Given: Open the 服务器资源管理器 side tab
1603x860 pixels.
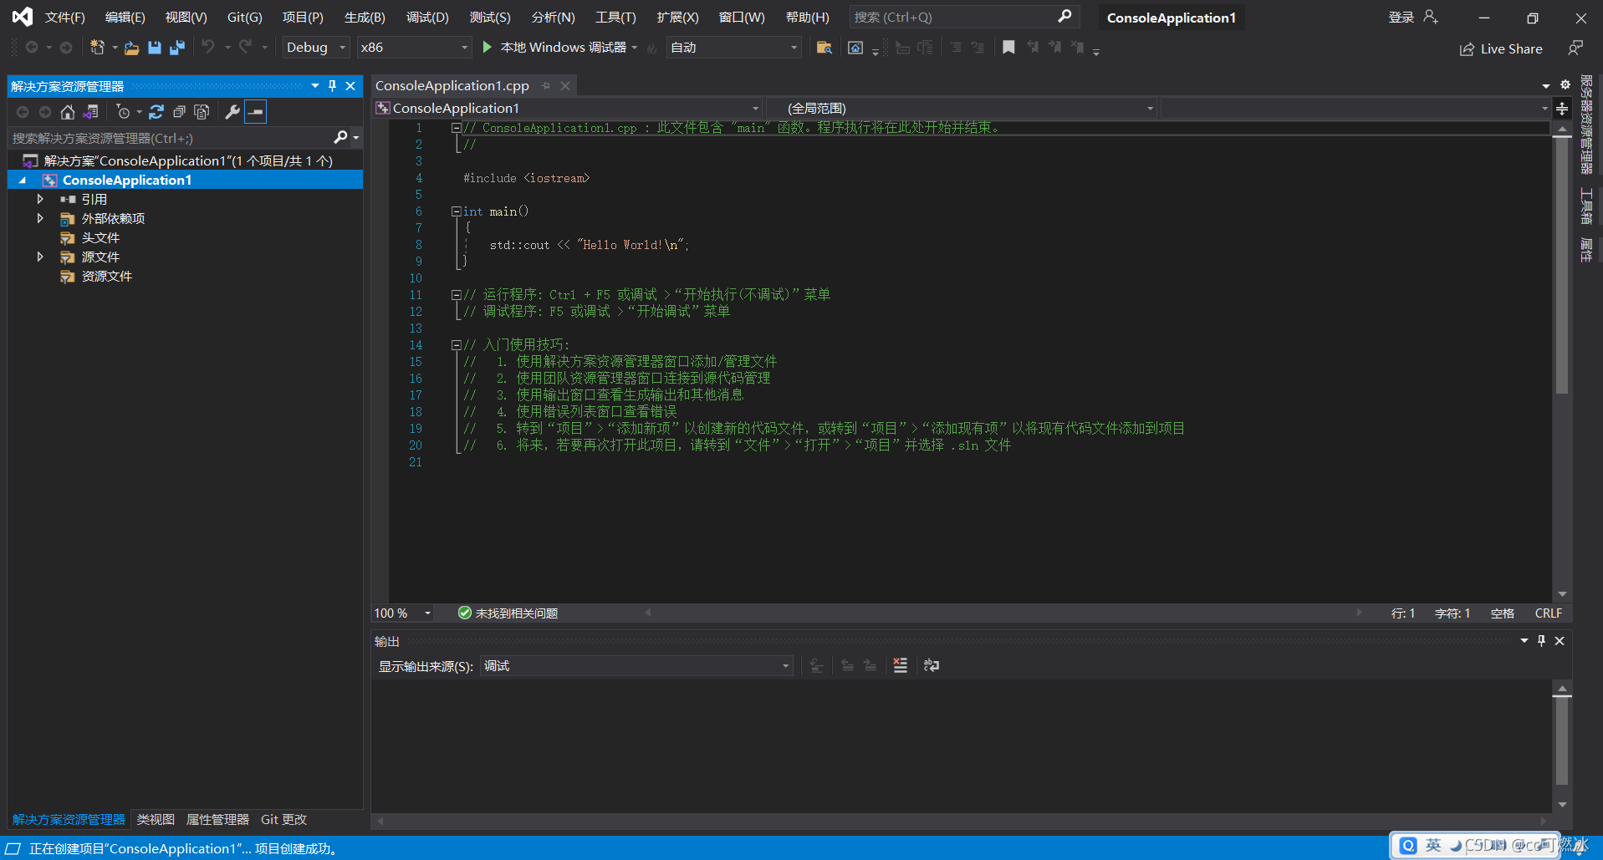Looking at the screenshot, I should (x=1586, y=125).
